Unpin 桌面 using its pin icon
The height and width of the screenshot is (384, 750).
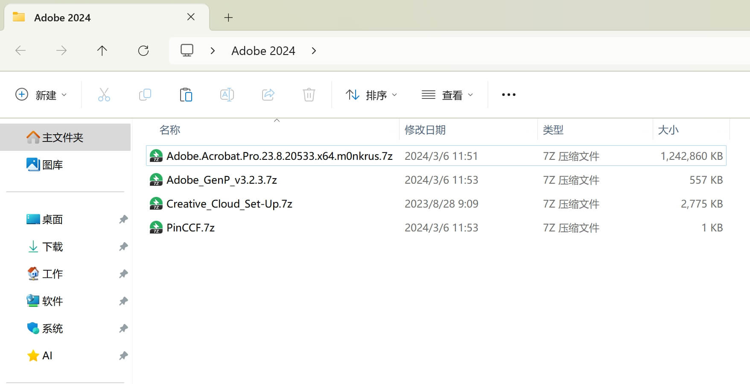pyautogui.click(x=123, y=219)
